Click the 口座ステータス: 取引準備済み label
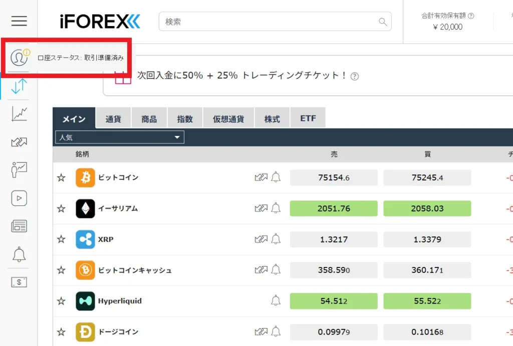The height and width of the screenshot is (346, 513). (x=81, y=58)
